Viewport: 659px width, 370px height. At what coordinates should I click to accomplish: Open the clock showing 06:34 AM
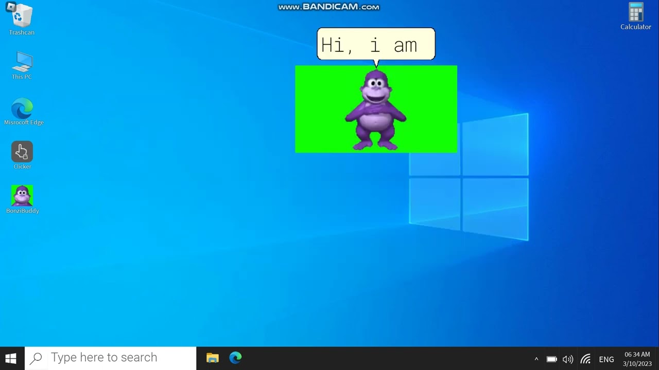tap(637, 355)
